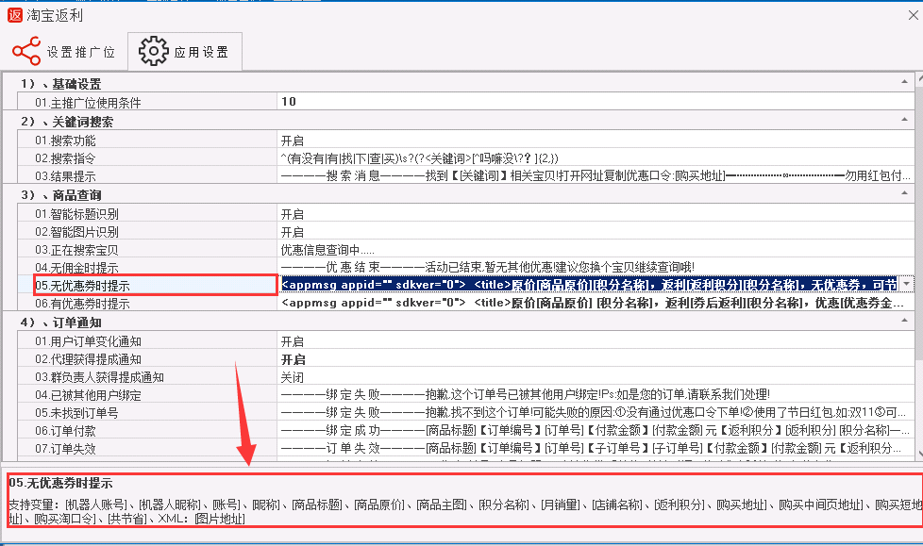Click the share icon for 设置推广位
Screen dimensions: 923x546
tap(26, 51)
